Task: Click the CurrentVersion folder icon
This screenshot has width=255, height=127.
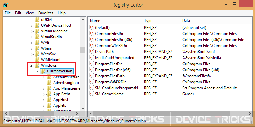Action: (x=43, y=71)
